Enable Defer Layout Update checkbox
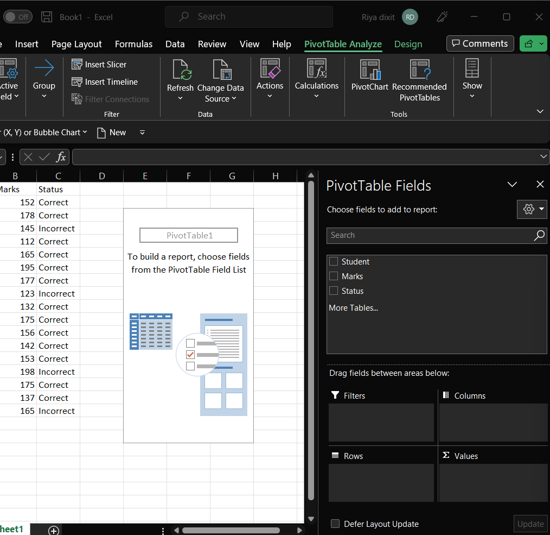Screen dimensions: 550x535 pos(335,524)
